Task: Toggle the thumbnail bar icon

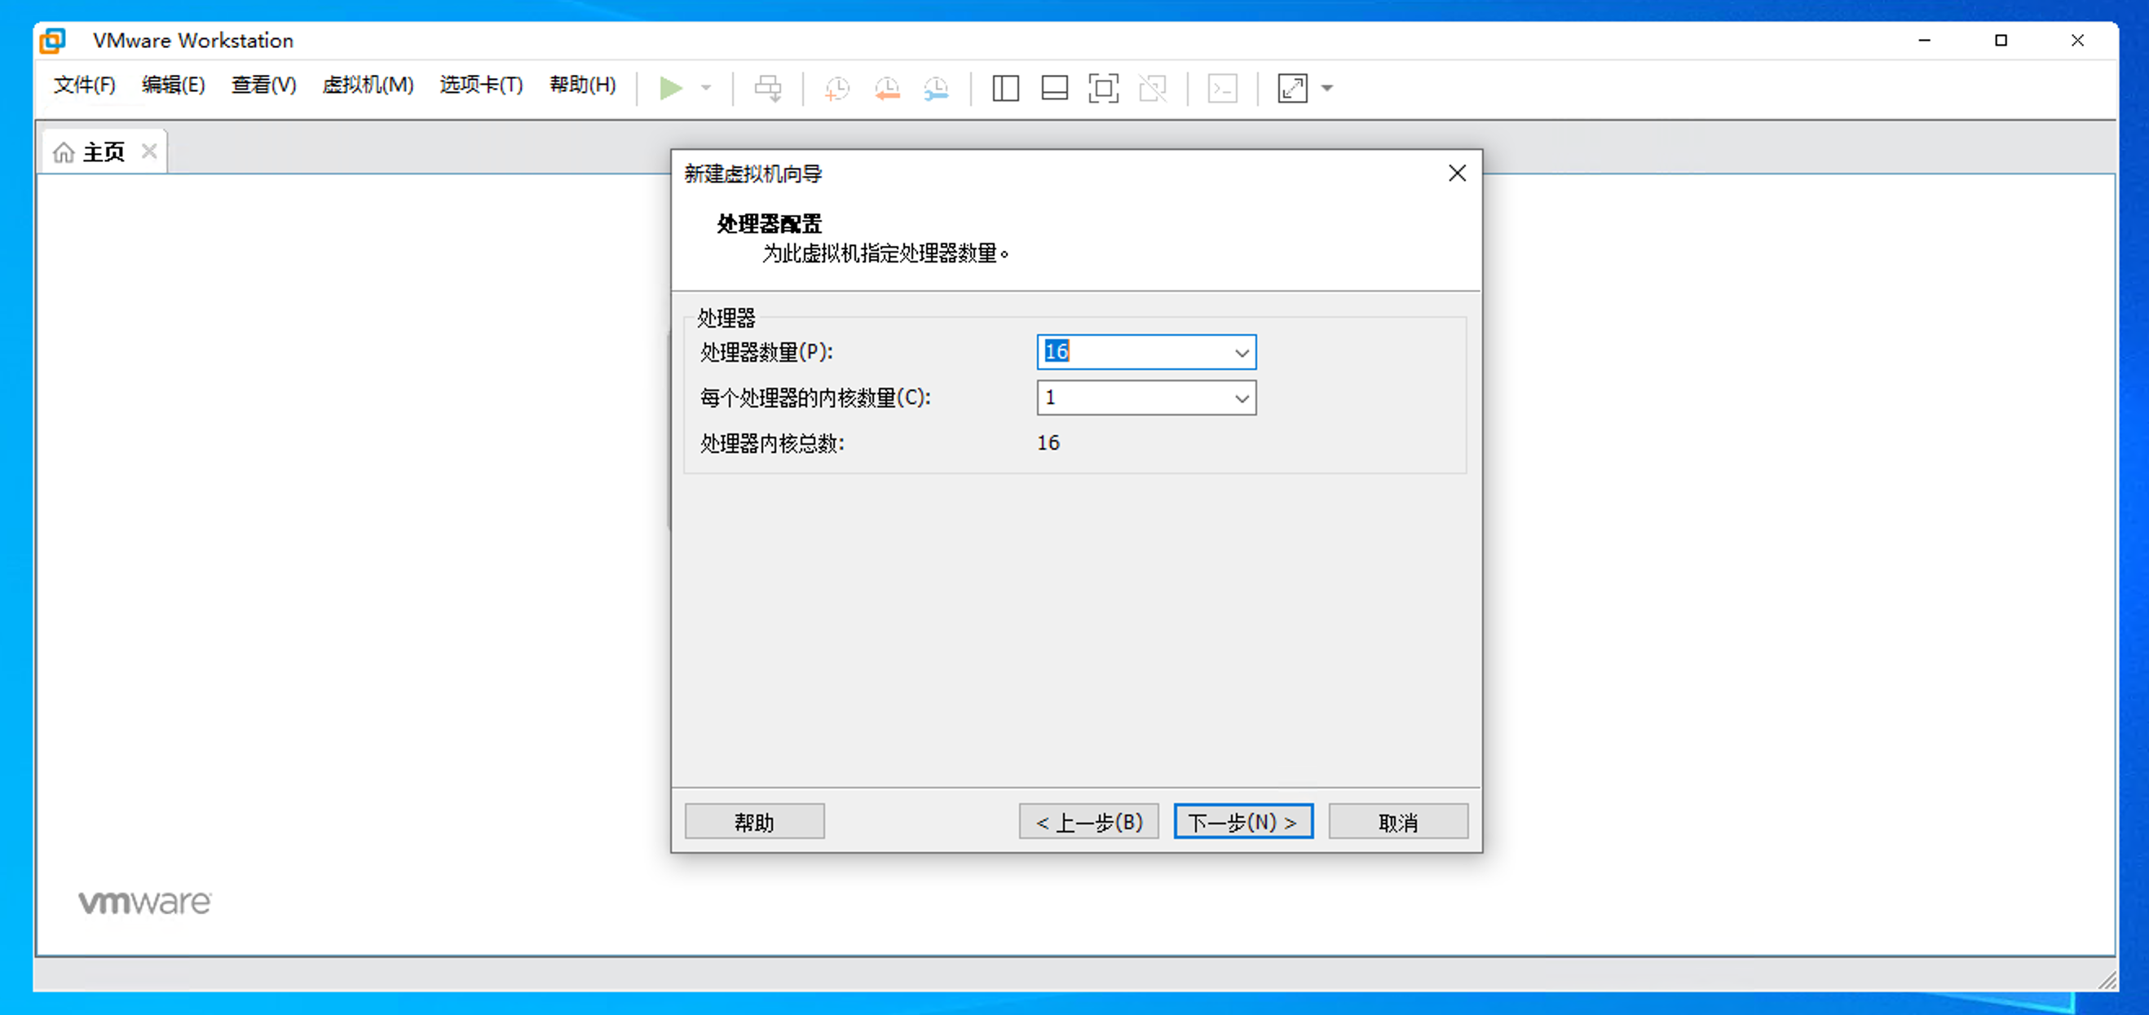Action: pyautogui.click(x=1053, y=88)
